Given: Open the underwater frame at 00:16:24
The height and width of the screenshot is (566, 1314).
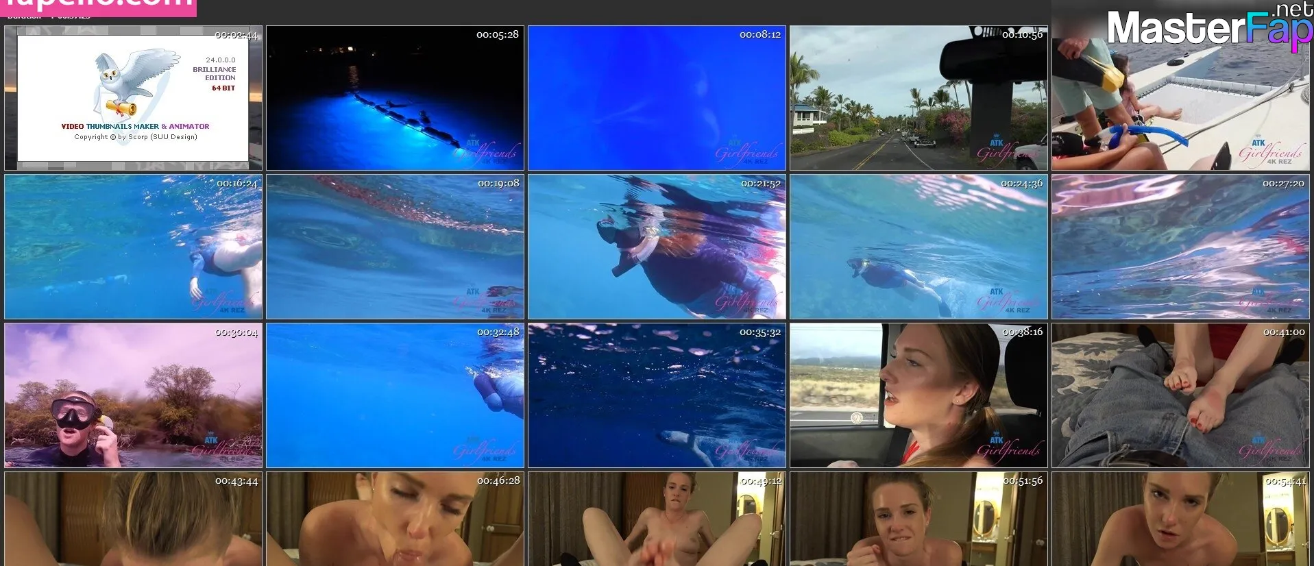Looking at the screenshot, I should click(133, 247).
